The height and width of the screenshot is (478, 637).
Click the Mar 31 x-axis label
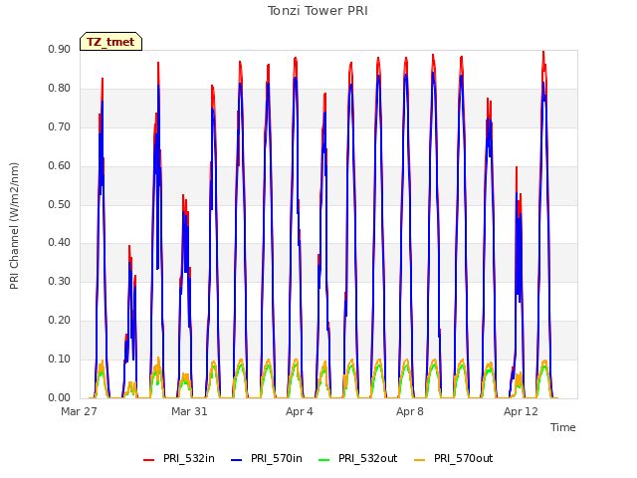[x=189, y=411]
